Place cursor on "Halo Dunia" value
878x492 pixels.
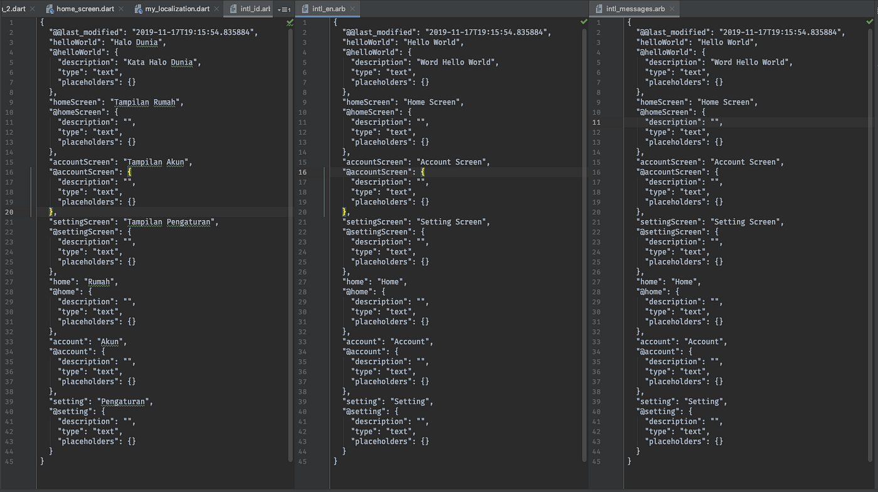tap(137, 42)
